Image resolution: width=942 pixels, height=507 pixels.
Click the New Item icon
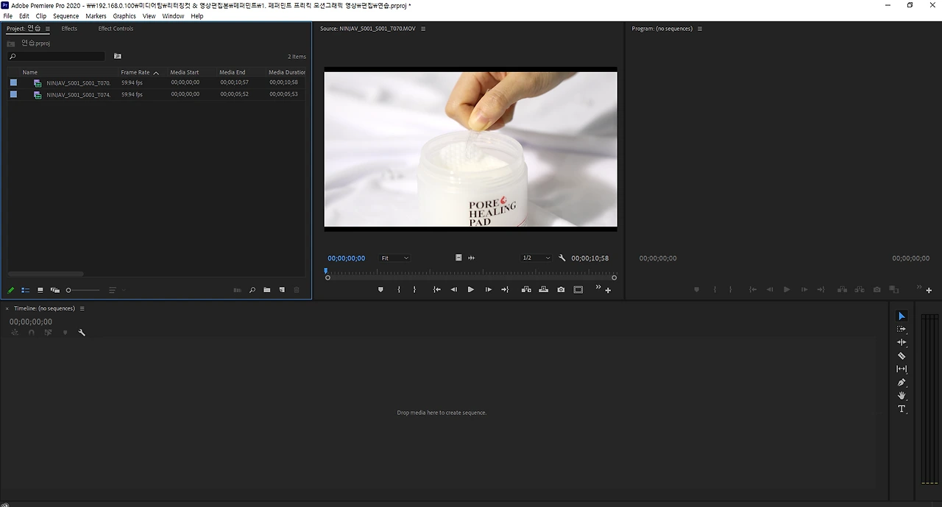click(282, 290)
